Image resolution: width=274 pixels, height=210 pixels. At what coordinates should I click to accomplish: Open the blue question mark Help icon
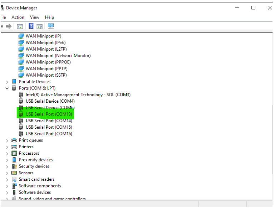click(31, 26)
